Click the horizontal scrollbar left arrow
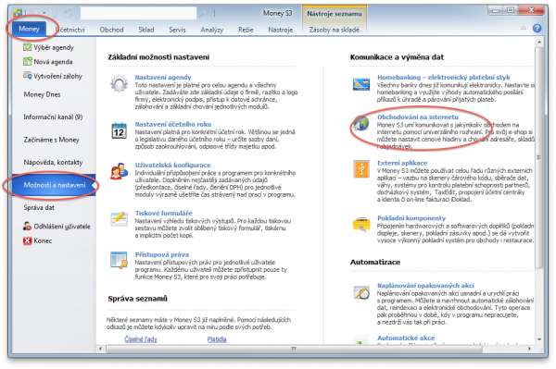 100,349
